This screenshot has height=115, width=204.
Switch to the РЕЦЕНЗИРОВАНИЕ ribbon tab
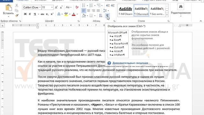[154, 1]
